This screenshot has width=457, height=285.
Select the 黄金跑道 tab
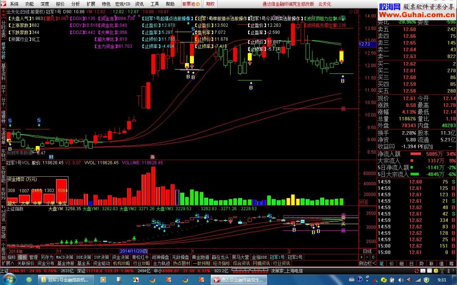point(200,257)
